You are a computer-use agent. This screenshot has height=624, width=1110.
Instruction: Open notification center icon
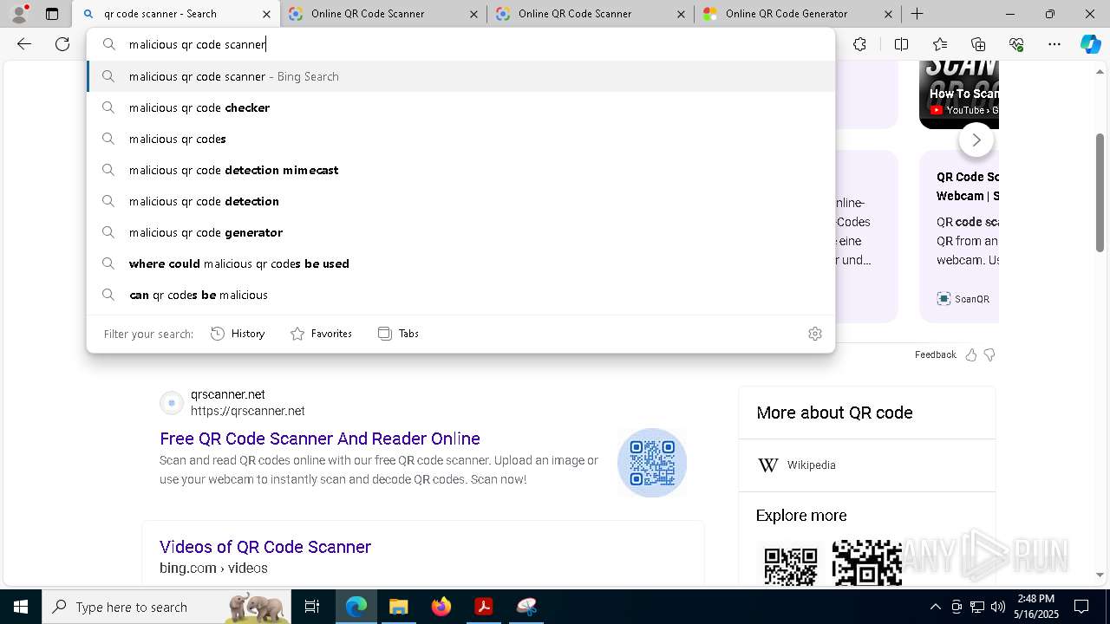[x=1081, y=607]
